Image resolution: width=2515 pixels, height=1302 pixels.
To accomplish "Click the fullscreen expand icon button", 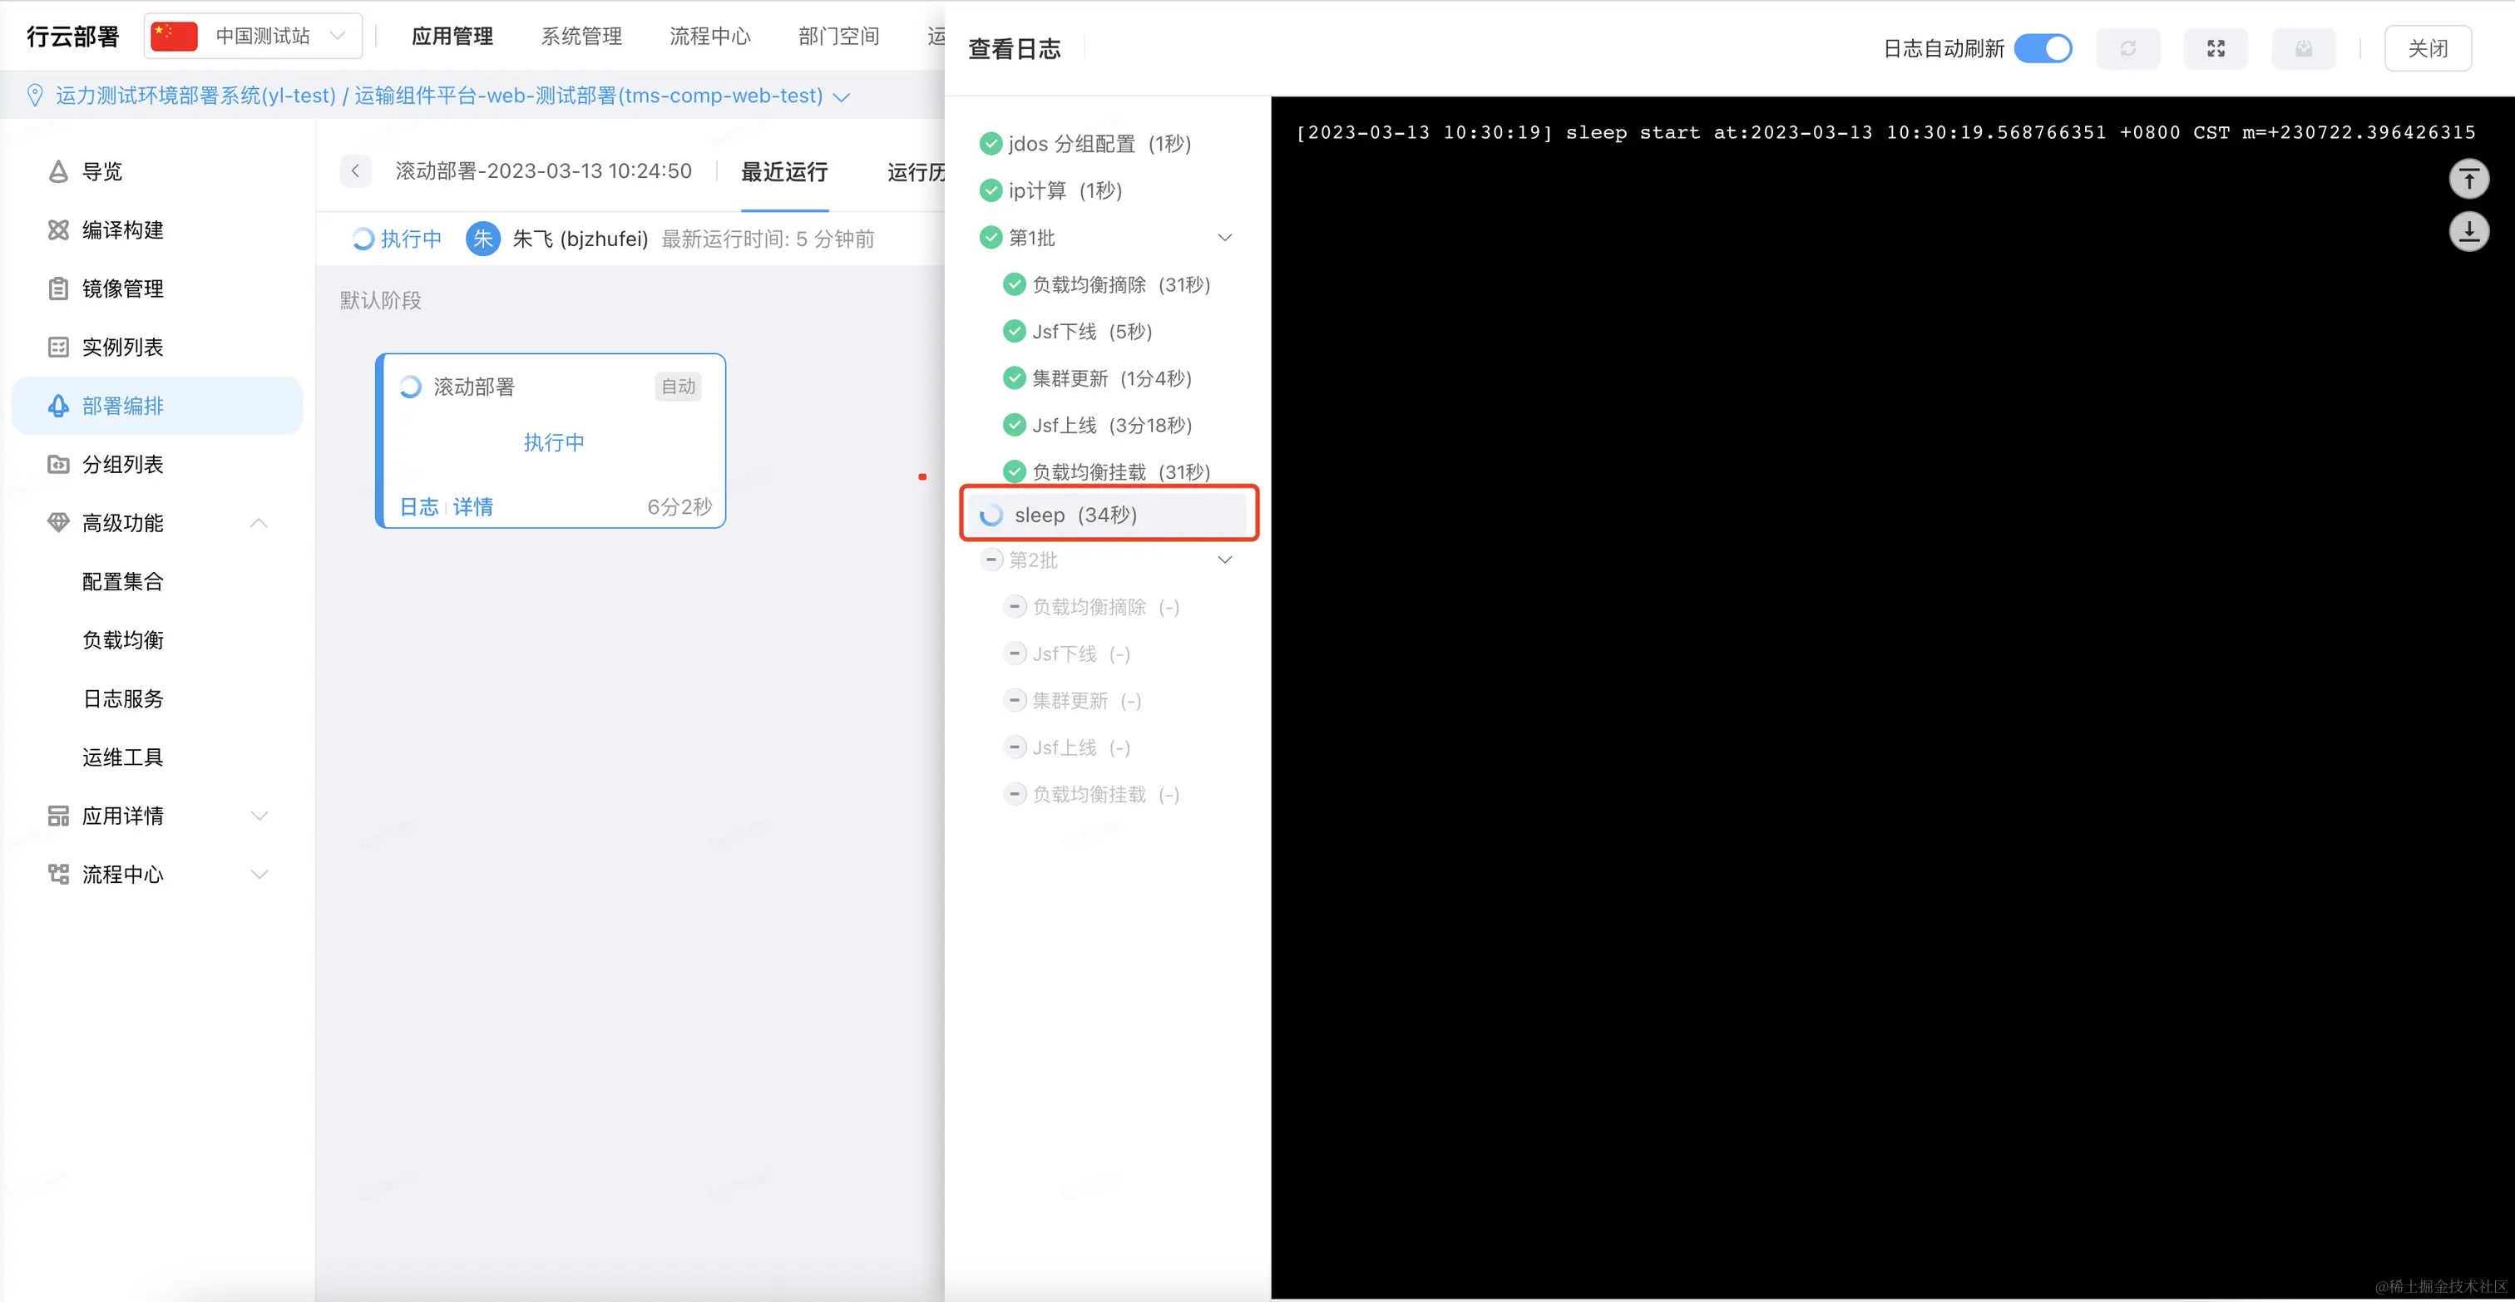I will [x=2216, y=49].
